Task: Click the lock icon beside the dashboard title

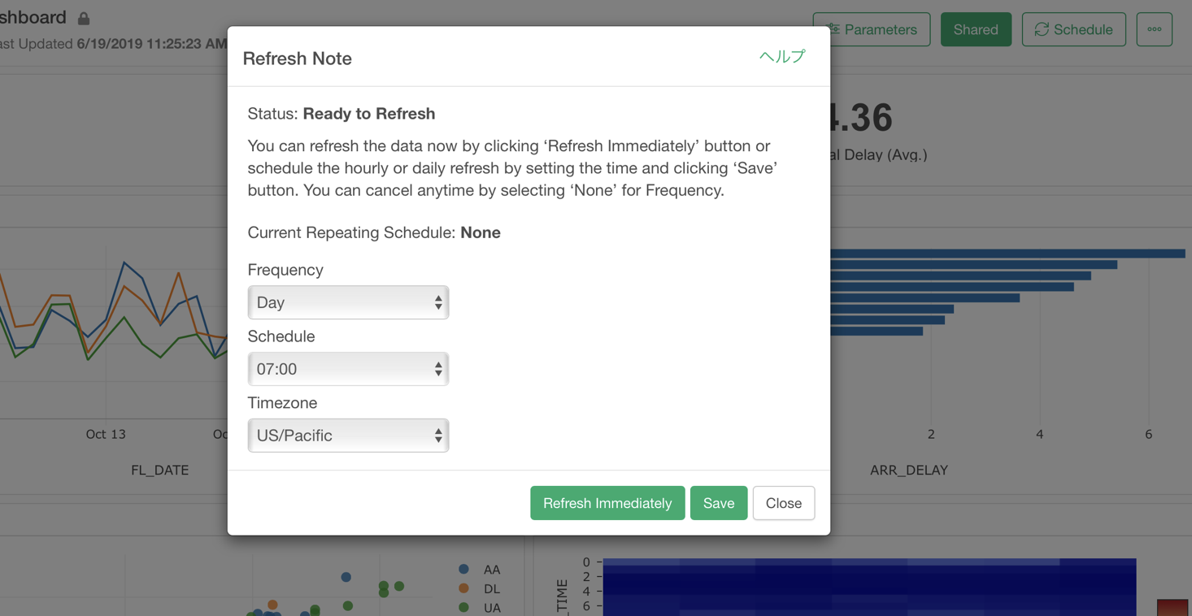Action: (x=84, y=18)
